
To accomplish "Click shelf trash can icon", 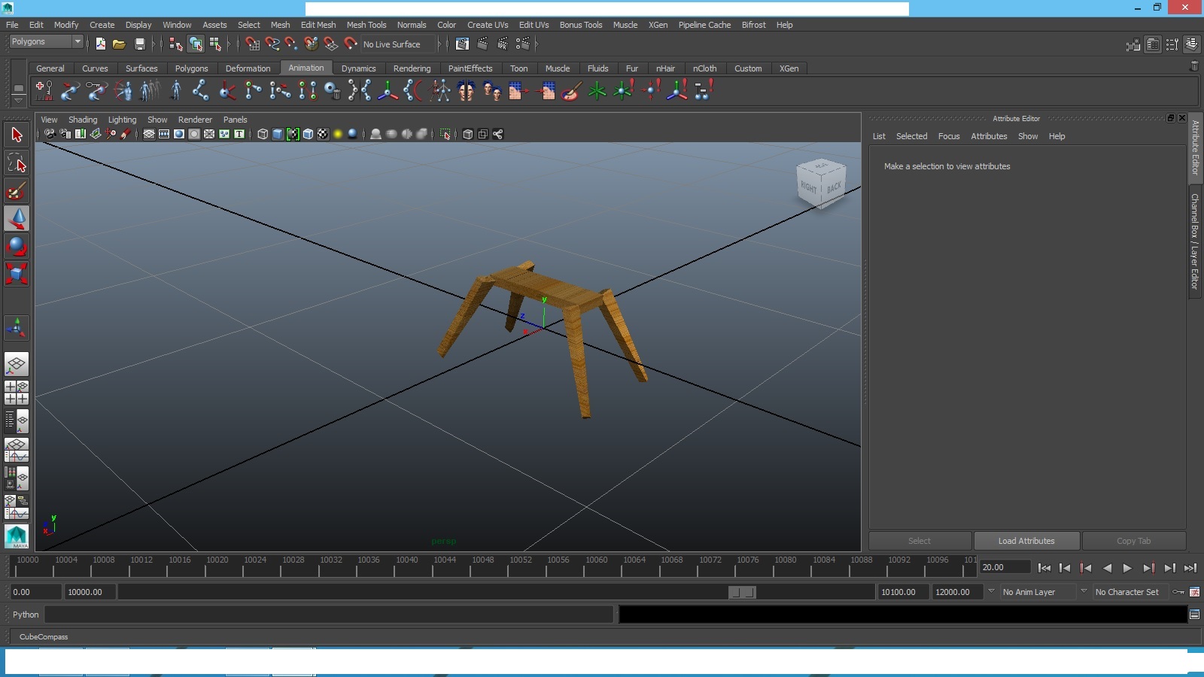I will [1193, 66].
